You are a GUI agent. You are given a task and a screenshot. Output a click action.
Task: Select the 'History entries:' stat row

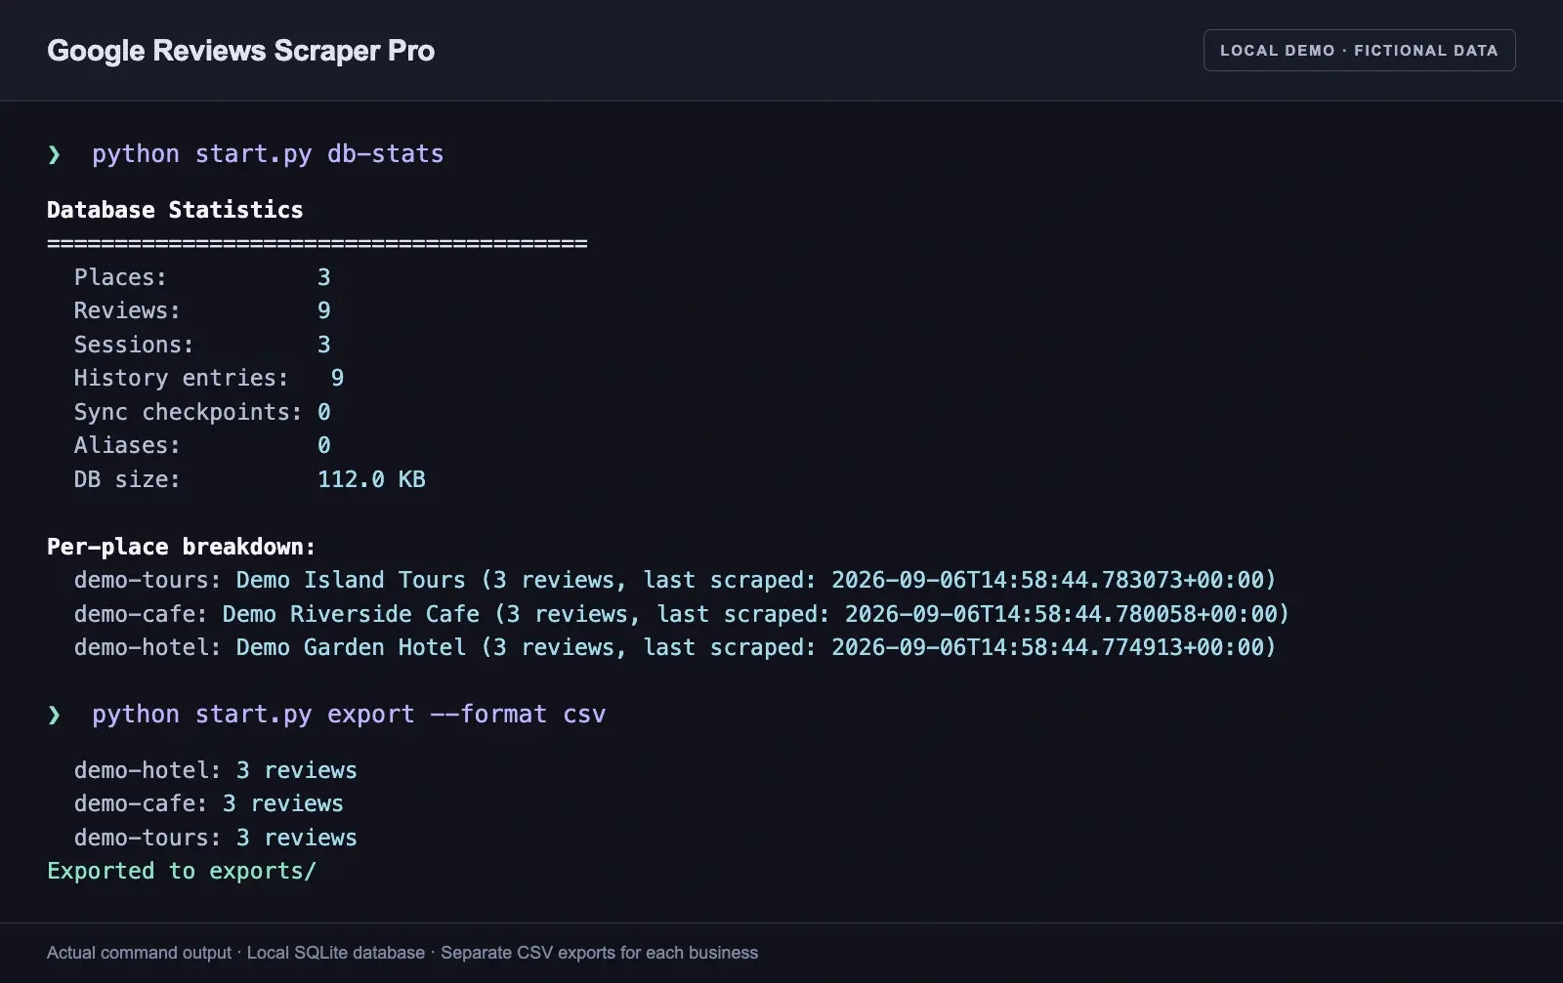pos(209,378)
